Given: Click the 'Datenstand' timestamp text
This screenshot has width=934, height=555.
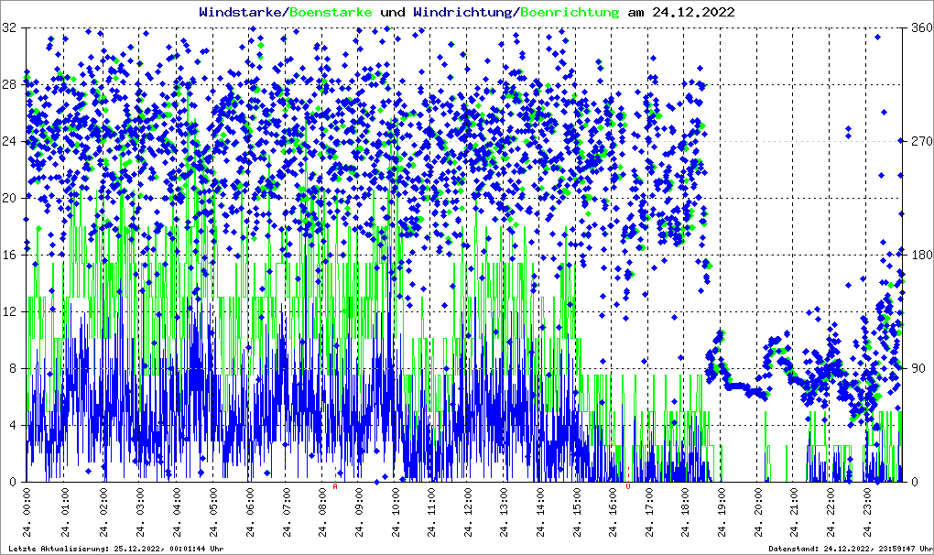Looking at the screenshot, I should (852, 549).
